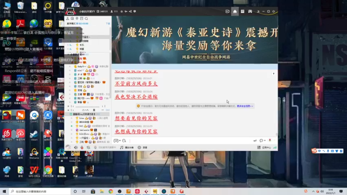
Task: Click the user avatar at bottom-left of YY
Action: tap(68, 147)
